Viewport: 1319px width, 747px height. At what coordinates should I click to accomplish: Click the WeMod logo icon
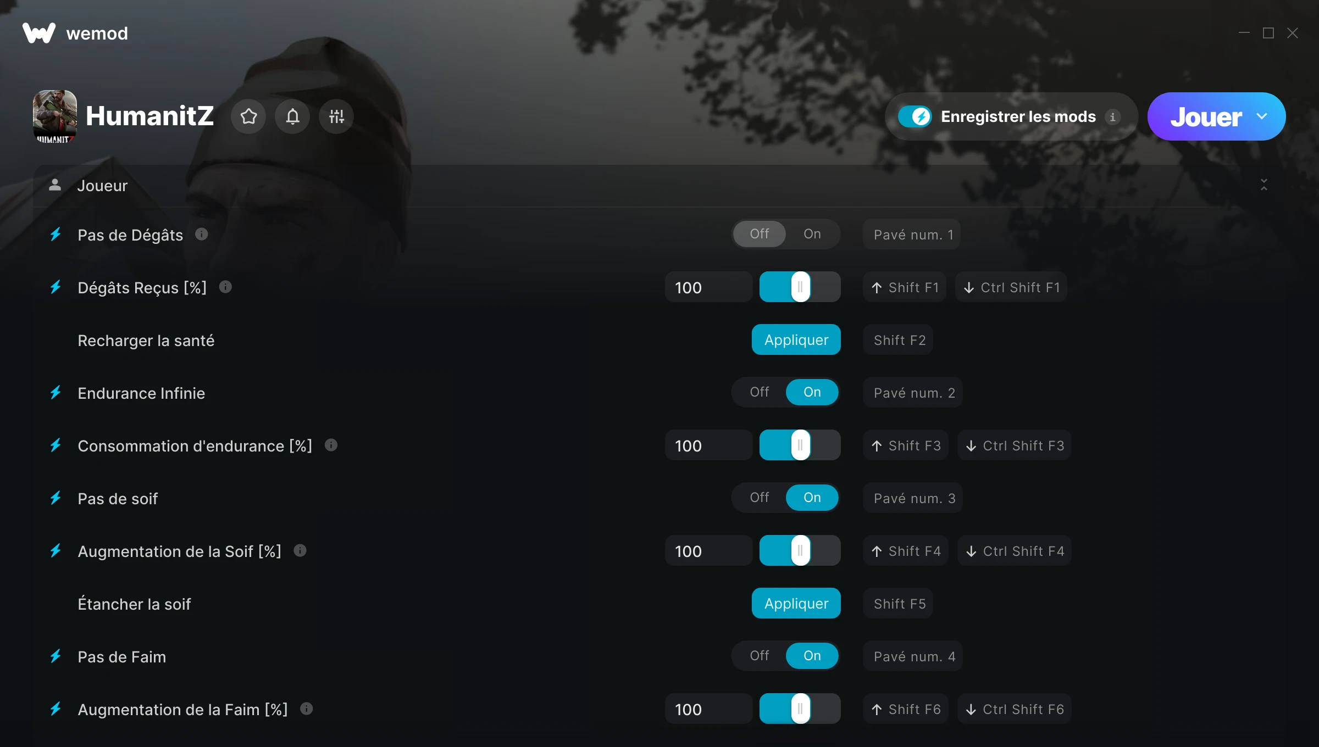[x=39, y=33]
